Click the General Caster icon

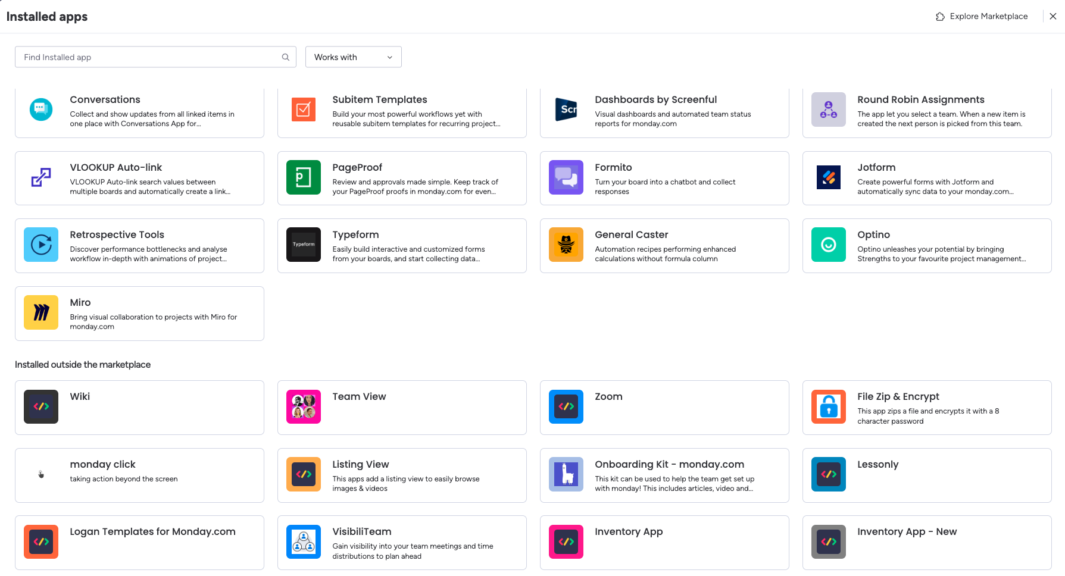click(566, 245)
